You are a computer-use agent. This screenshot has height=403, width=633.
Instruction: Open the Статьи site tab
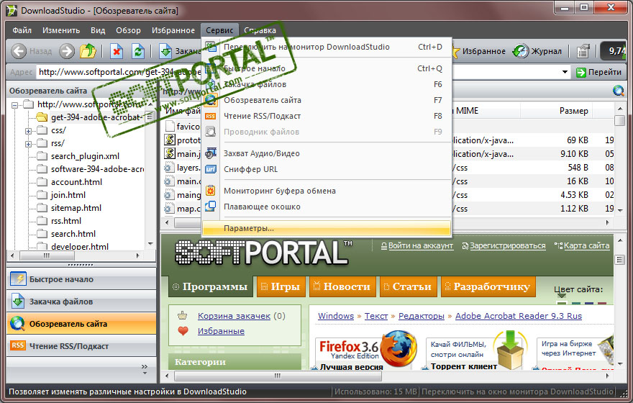[x=408, y=286]
